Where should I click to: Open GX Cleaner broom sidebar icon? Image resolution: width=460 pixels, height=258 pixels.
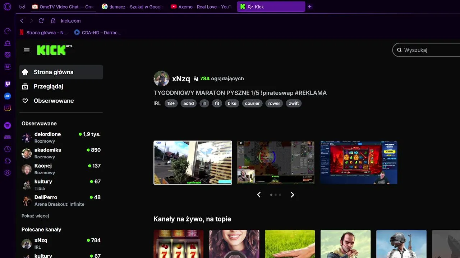click(8, 43)
